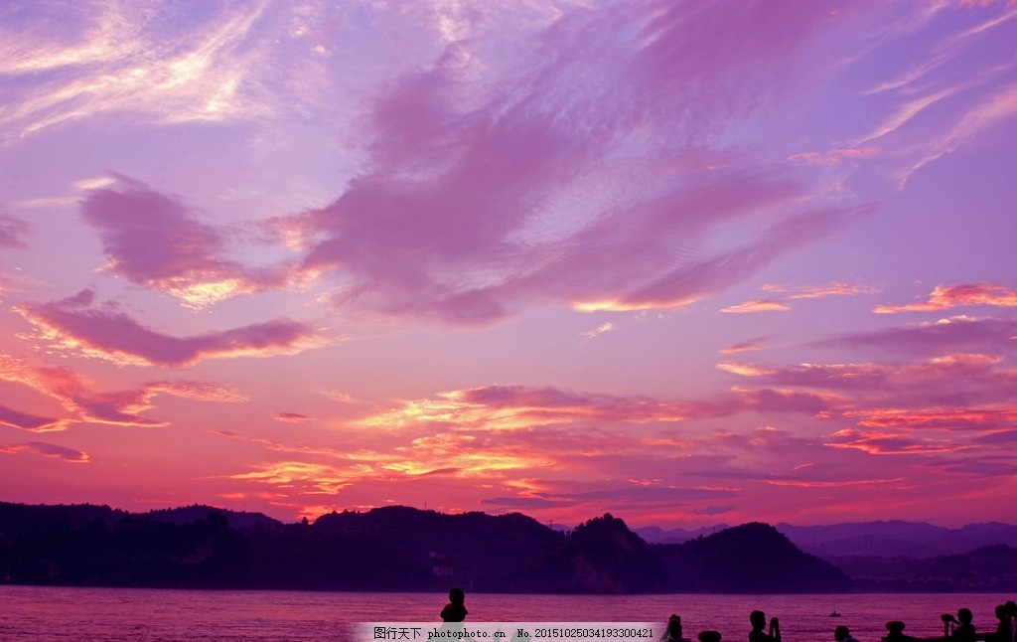Click the silhouette head beside the watermark's end
This screenshot has width=1017, height=642.
point(675,628)
